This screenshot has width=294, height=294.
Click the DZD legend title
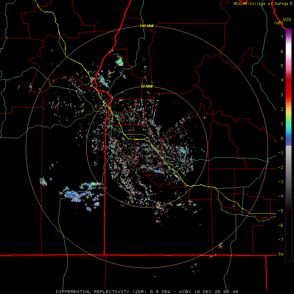[x=287, y=20]
